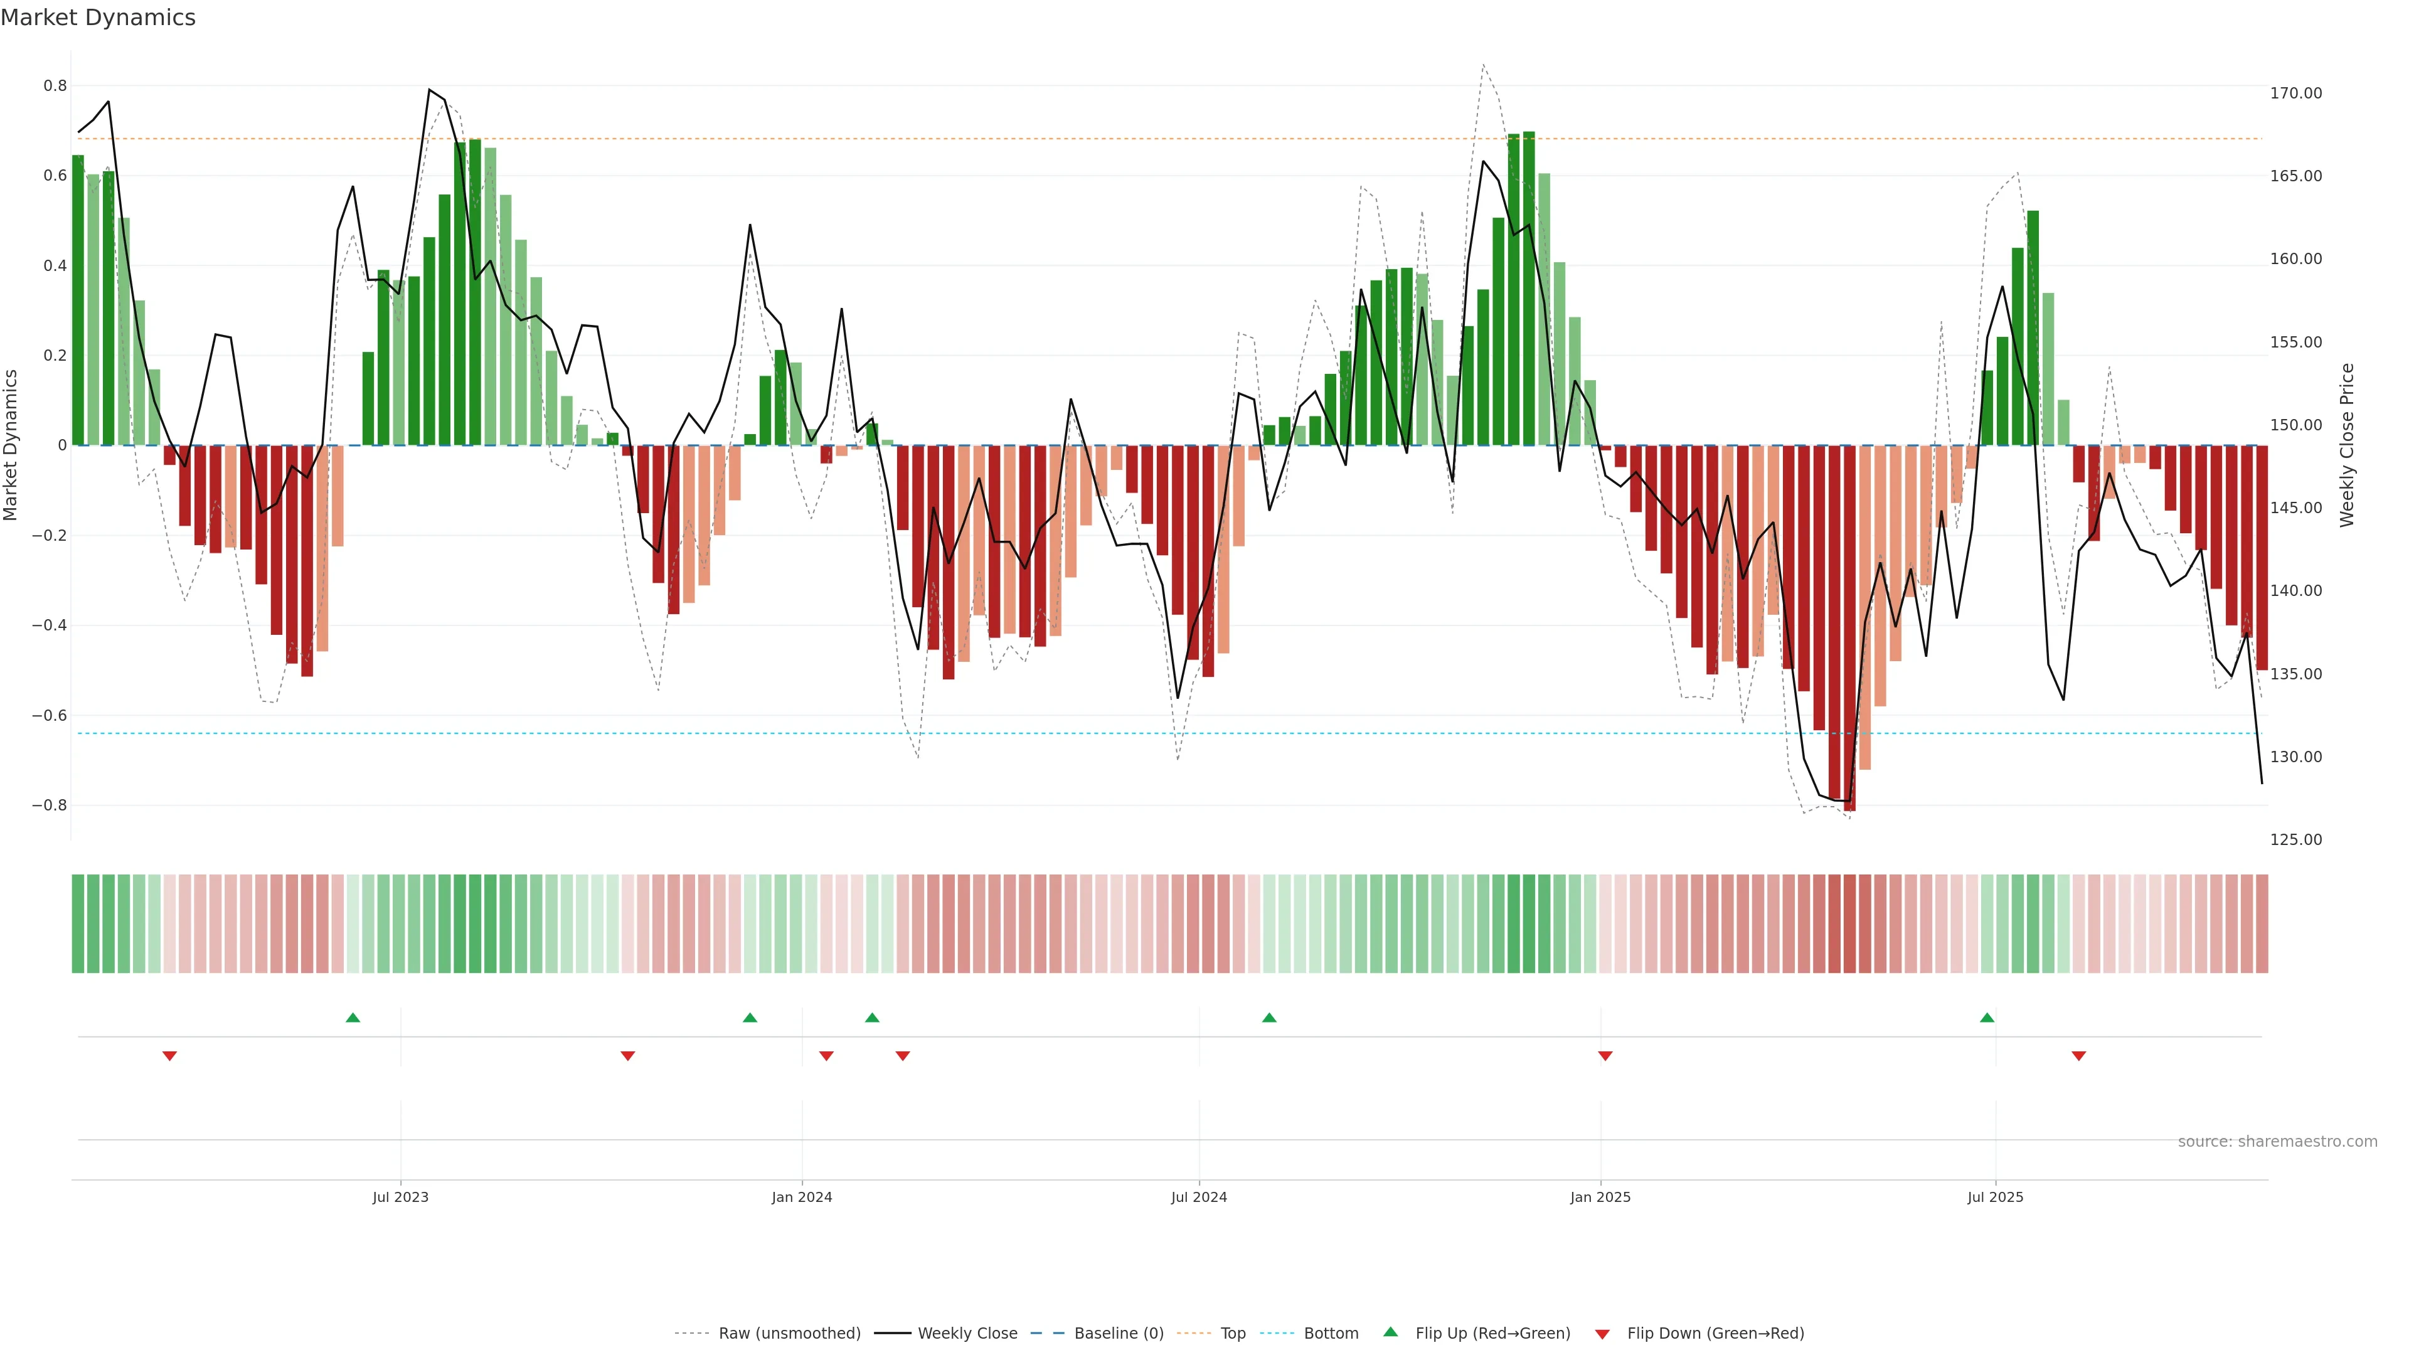The image size is (2409, 1355).
Task: Click the red flip-down marker at Jan 2025
Action: pos(1606,1056)
